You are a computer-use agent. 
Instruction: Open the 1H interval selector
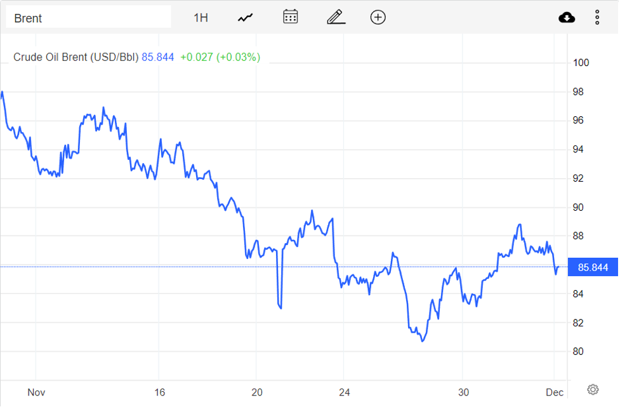pos(200,17)
